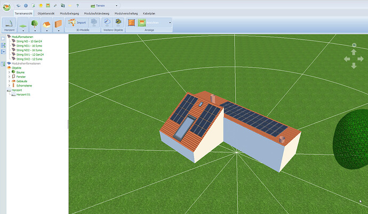This screenshot has width=368, height=214.
Task: Click the wrench tool icon in quick-access bar
Action: [x=55, y=5]
